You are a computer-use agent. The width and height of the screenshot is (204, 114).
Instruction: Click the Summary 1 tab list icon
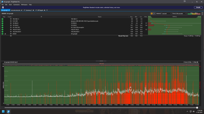pyautogui.click(x=24, y=10)
